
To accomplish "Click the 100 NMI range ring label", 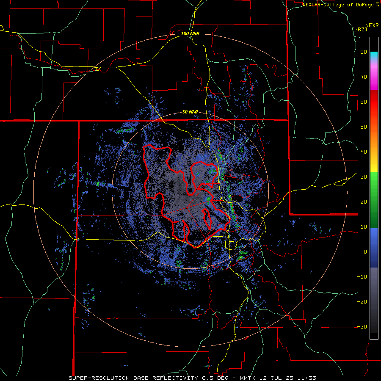I will pyautogui.click(x=190, y=33).
